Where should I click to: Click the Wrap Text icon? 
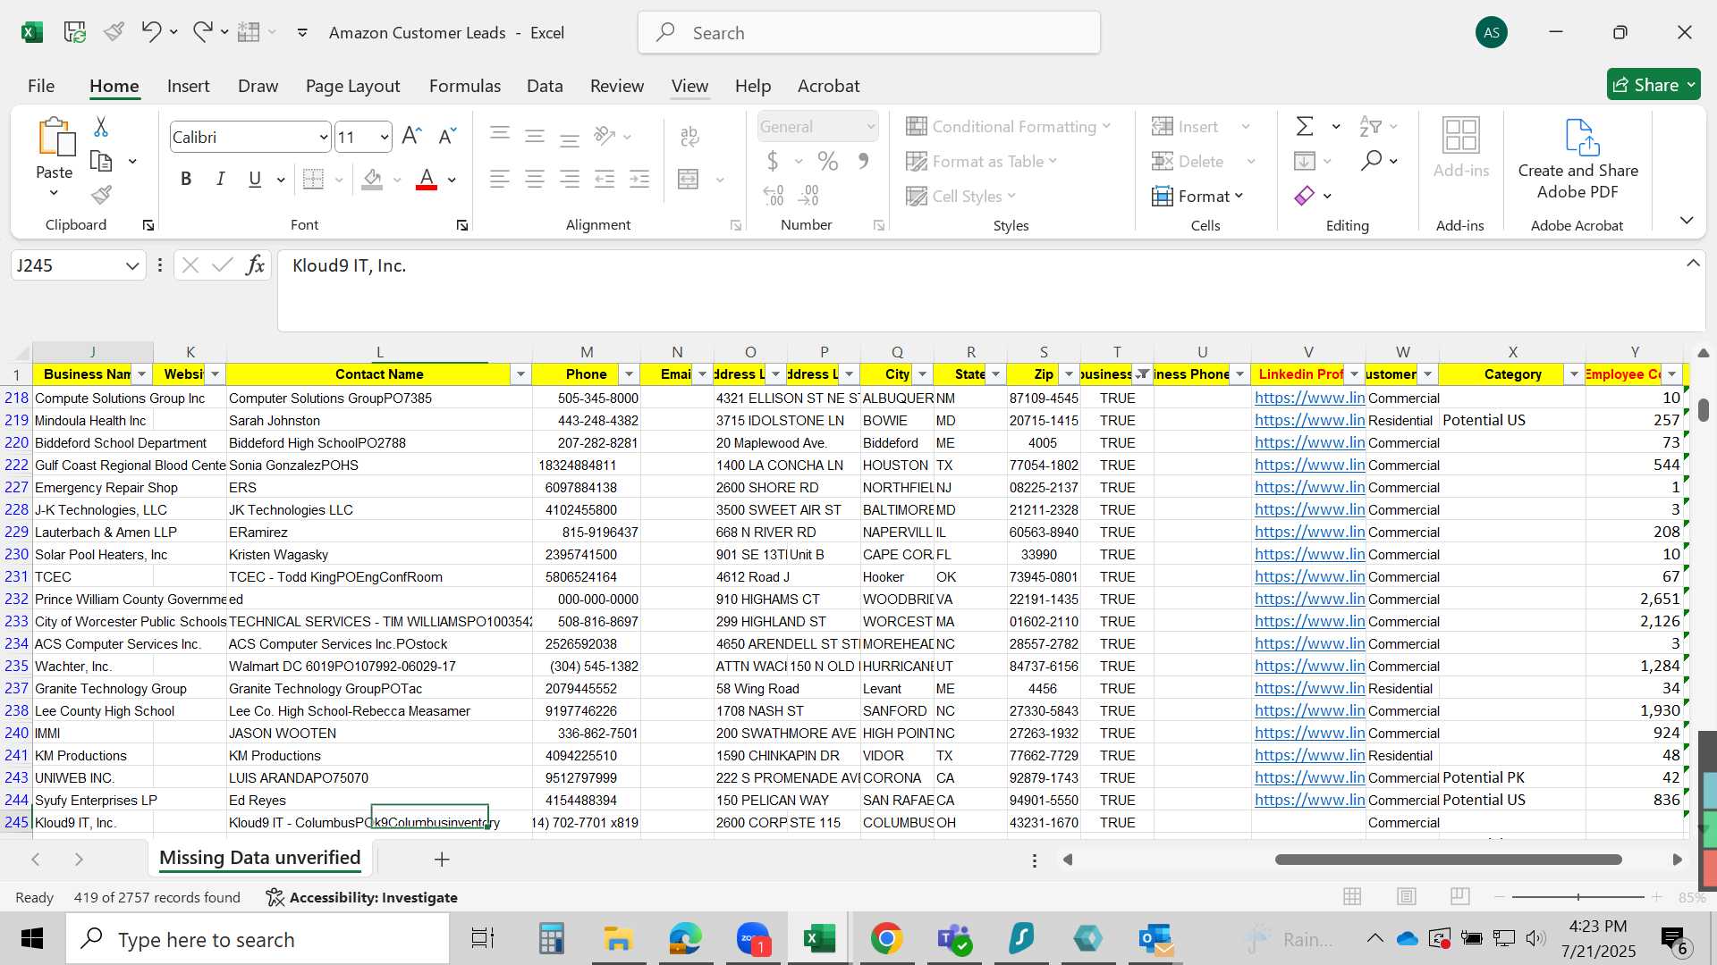click(x=689, y=136)
